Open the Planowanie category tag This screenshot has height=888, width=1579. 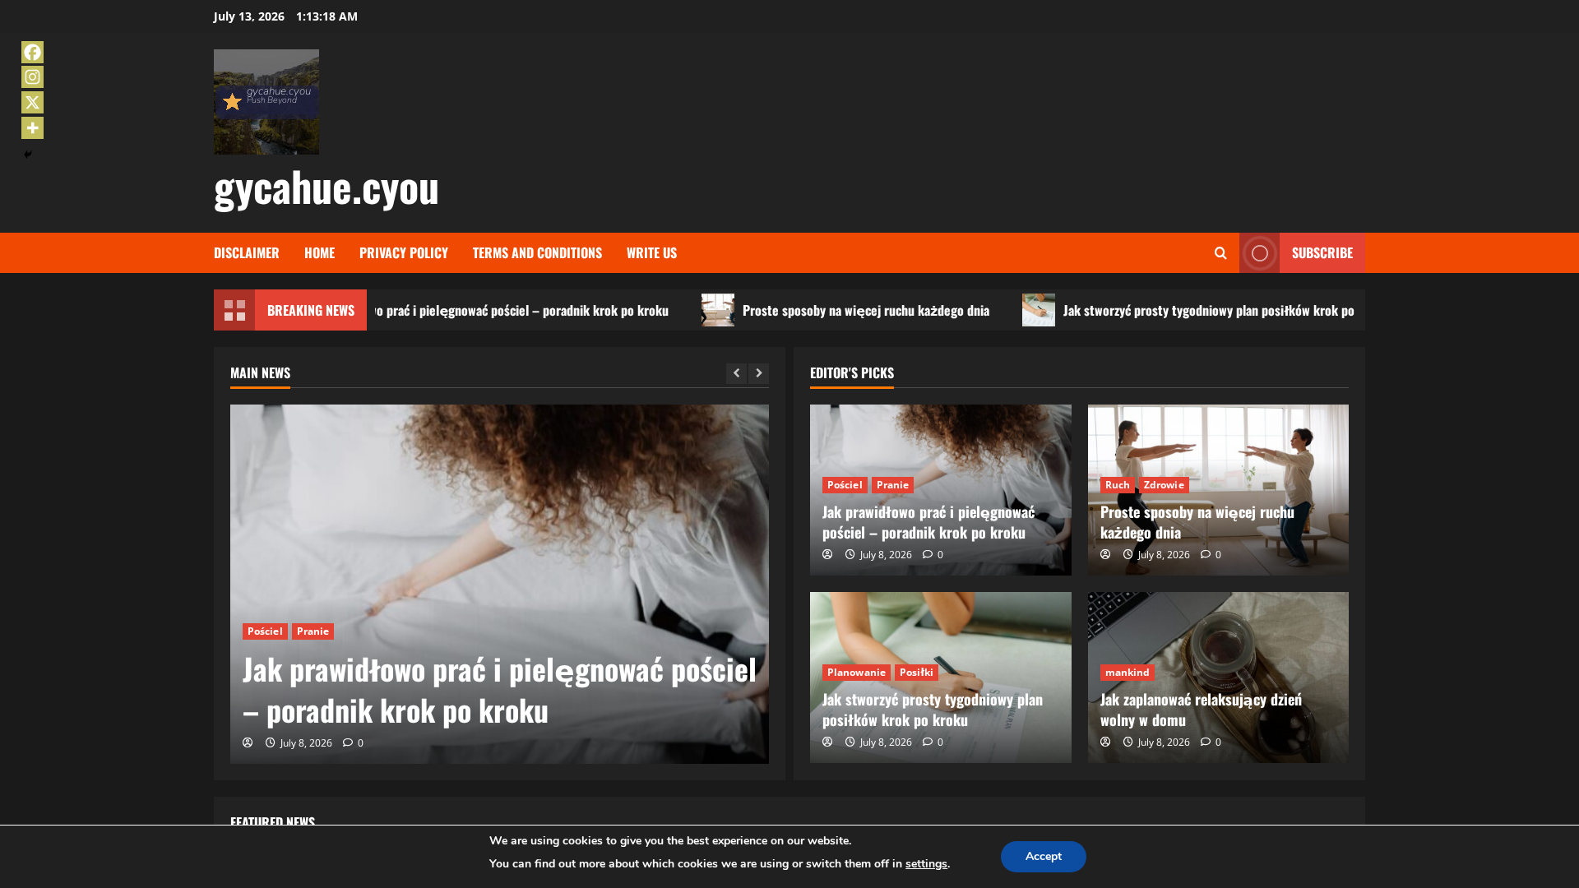pos(856,673)
